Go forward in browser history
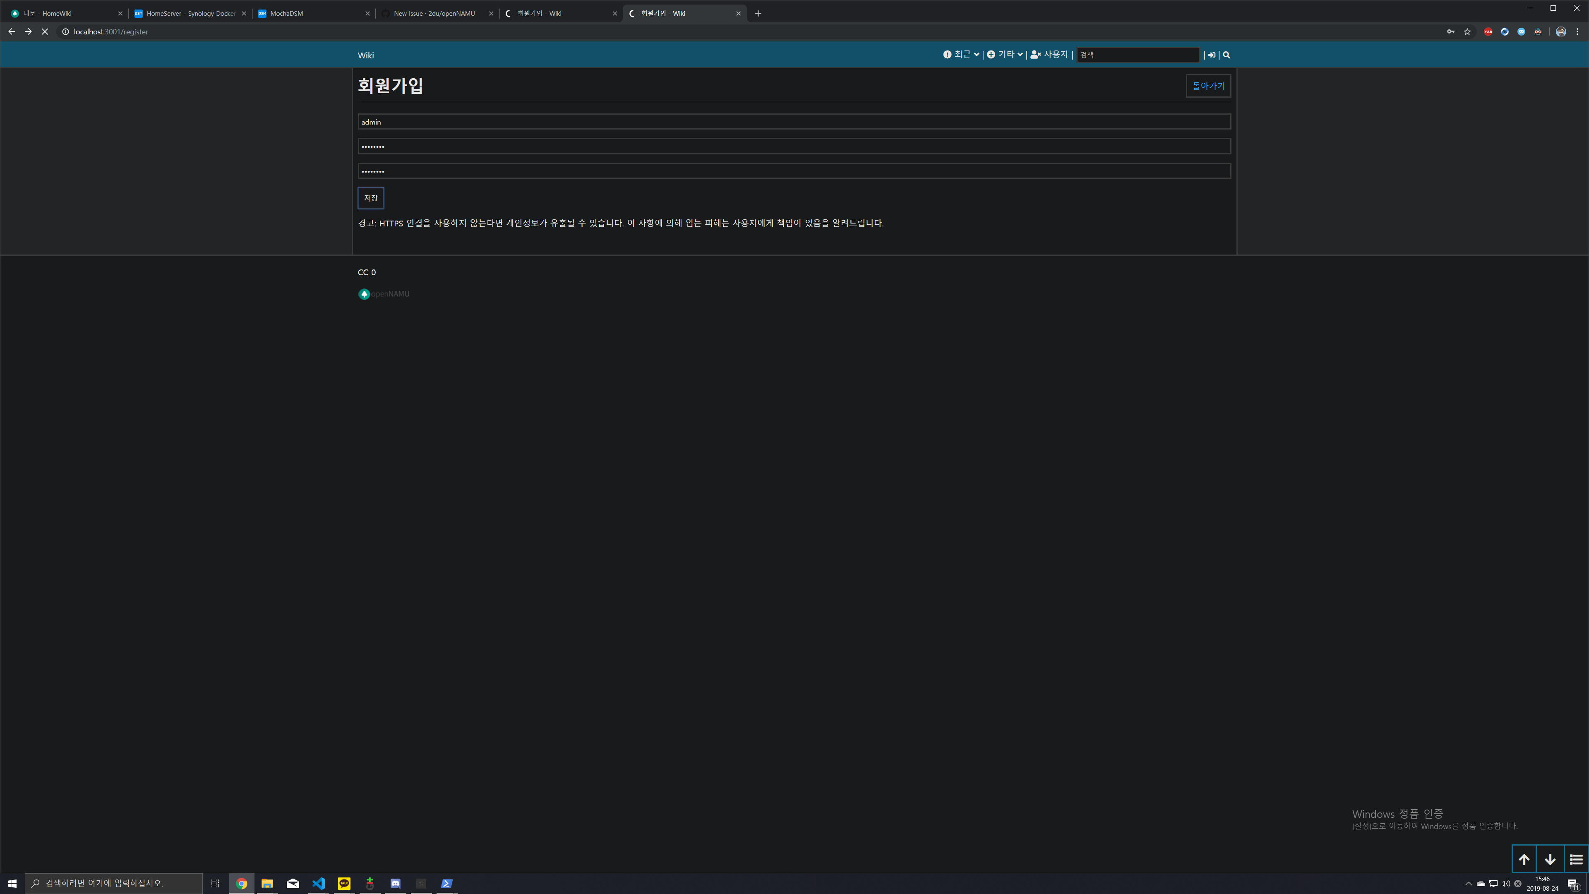This screenshot has height=894, width=1589. point(28,31)
